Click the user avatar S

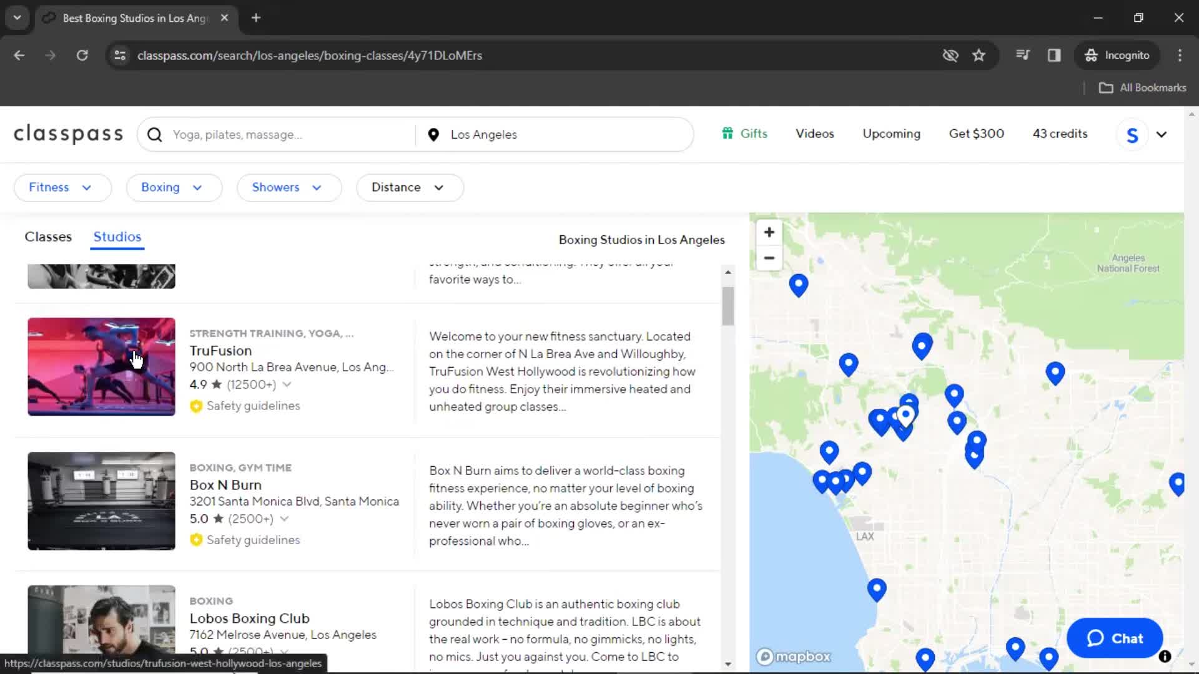click(x=1132, y=135)
